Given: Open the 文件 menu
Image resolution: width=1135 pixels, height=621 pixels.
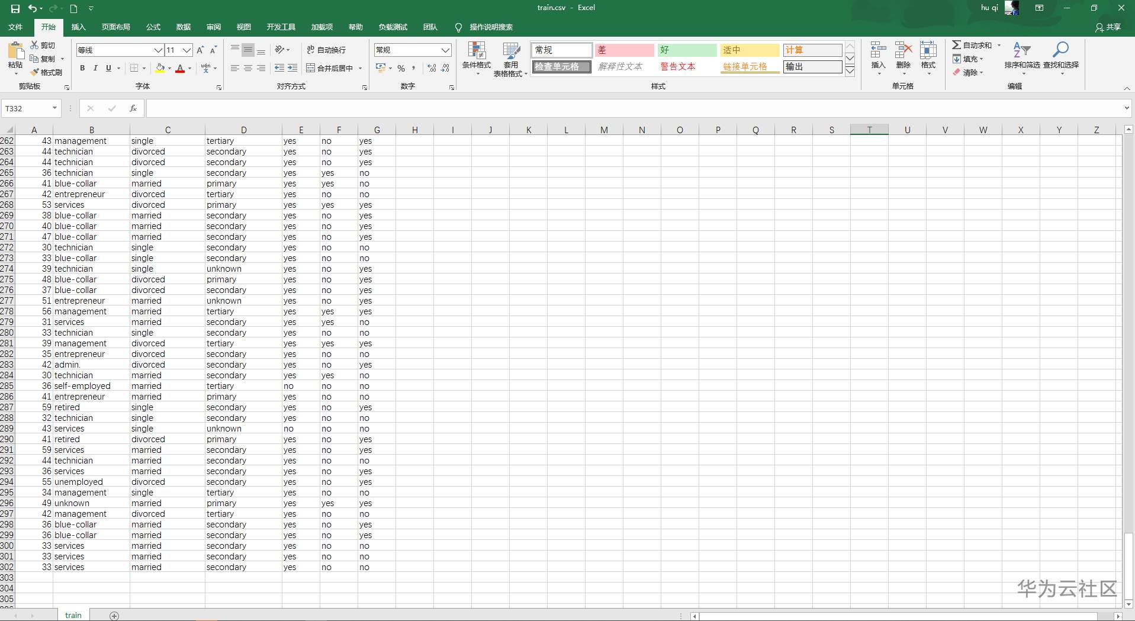Looking at the screenshot, I should coord(15,27).
